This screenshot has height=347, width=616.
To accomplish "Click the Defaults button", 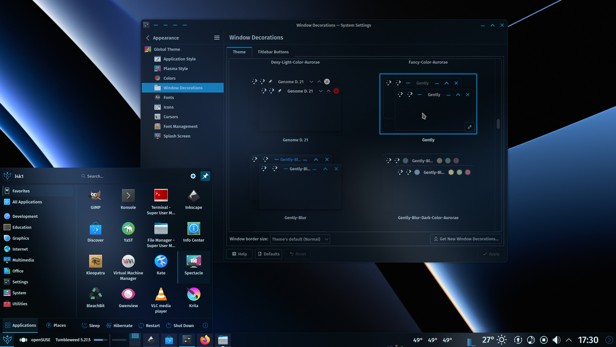I will pos(269,254).
